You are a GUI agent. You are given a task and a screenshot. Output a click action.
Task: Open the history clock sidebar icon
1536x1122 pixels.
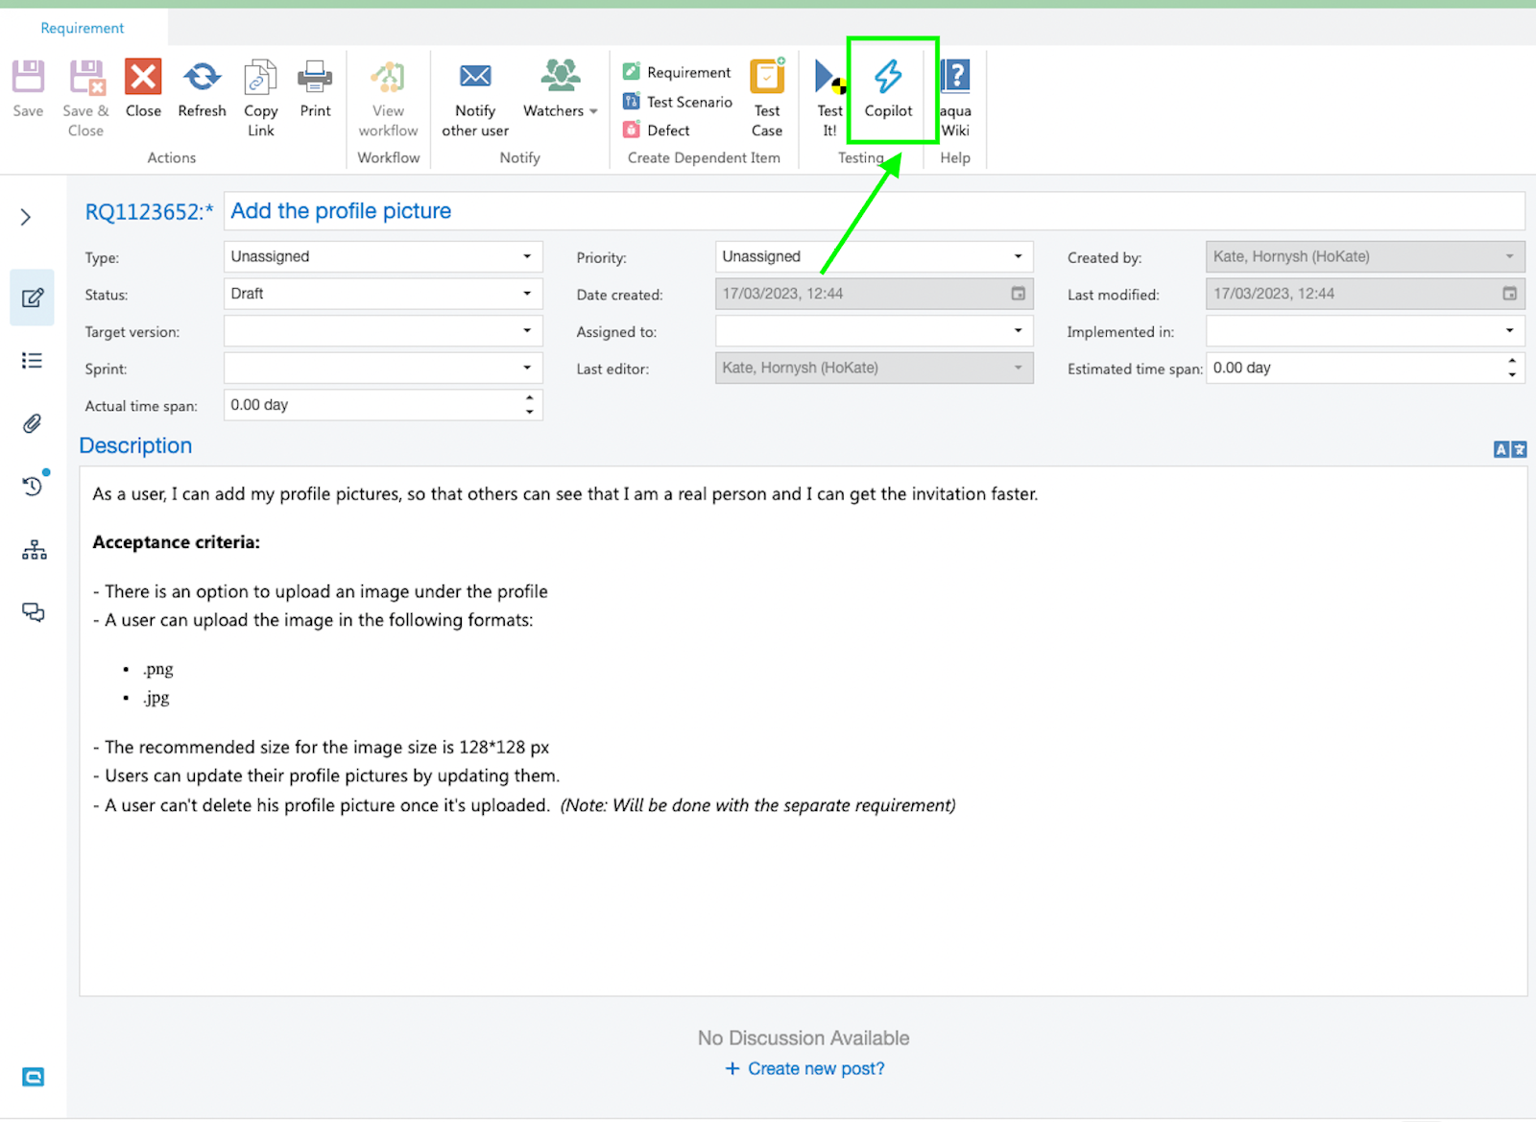pyautogui.click(x=33, y=487)
